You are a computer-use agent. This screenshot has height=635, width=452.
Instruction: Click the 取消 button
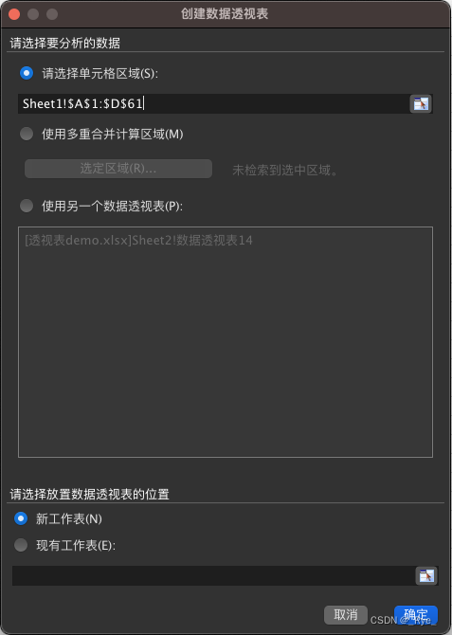pyautogui.click(x=346, y=615)
